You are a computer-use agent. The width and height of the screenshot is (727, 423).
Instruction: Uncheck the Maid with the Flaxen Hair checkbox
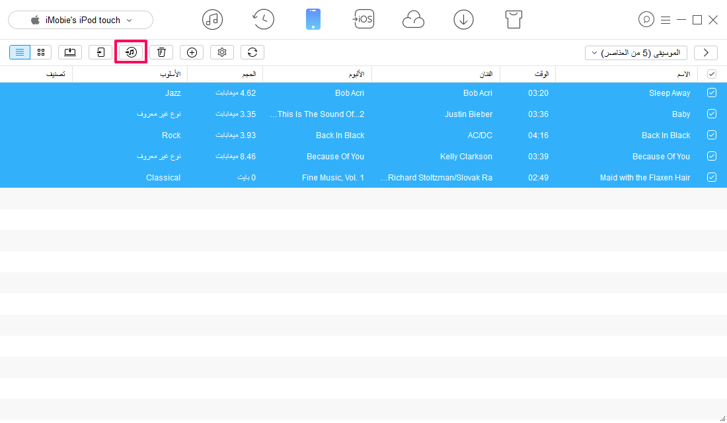[712, 177]
